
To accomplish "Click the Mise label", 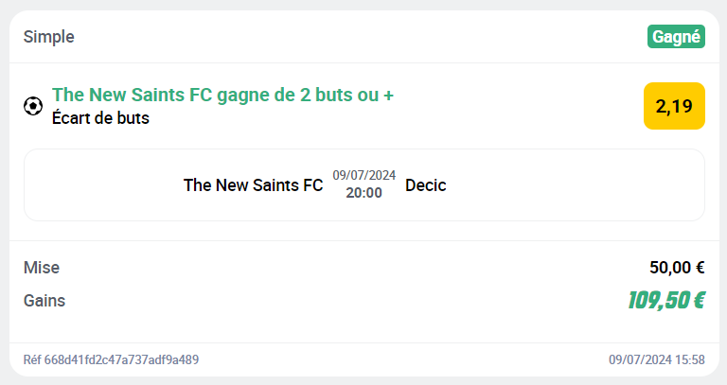I will pos(41,268).
